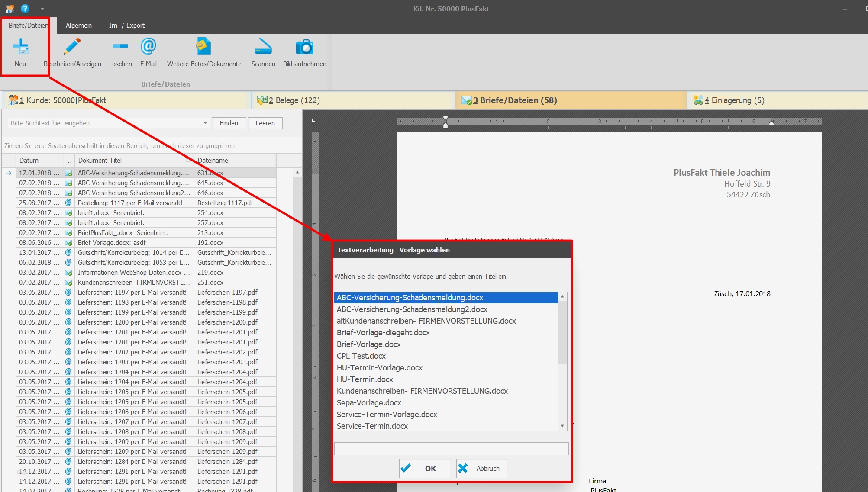Start the Scannen scanner tool
The height and width of the screenshot is (492, 868).
tap(263, 47)
